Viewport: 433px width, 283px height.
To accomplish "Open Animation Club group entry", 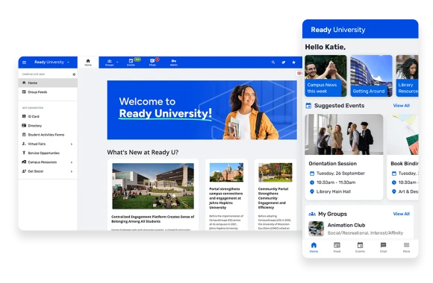I will click(359, 229).
